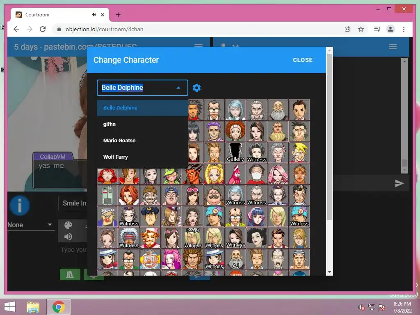Click the message text input field
This screenshot has width=420, height=315.
click(x=73, y=250)
